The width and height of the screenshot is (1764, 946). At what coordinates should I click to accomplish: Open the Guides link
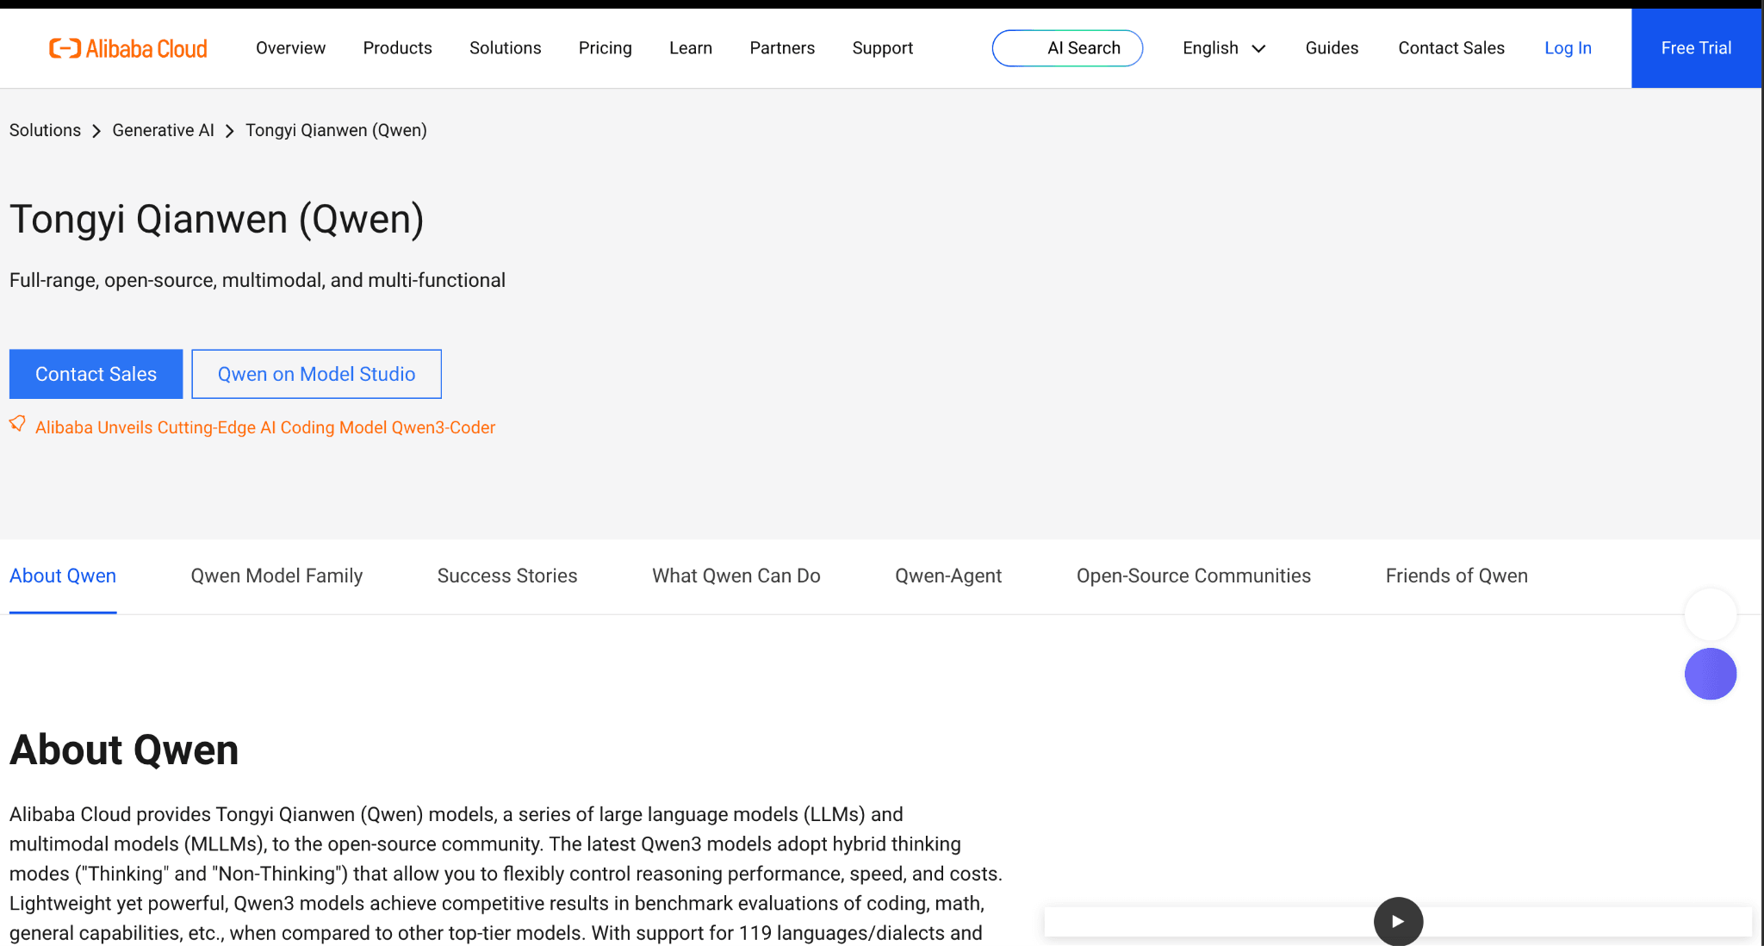point(1332,48)
